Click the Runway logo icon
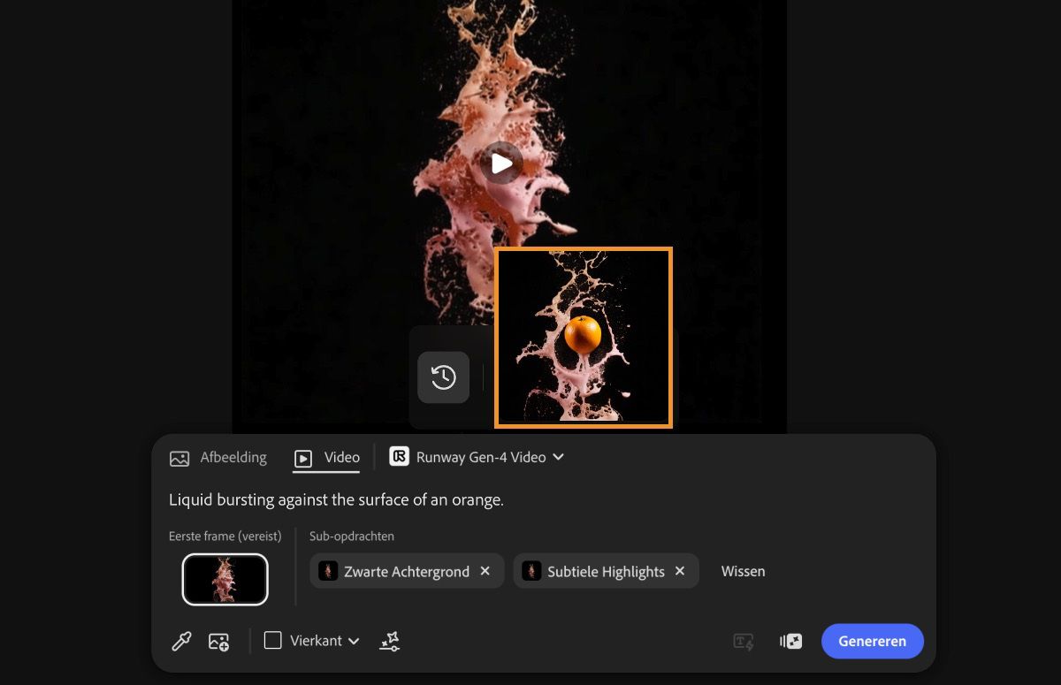The image size is (1061, 685). (x=399, y=456)
